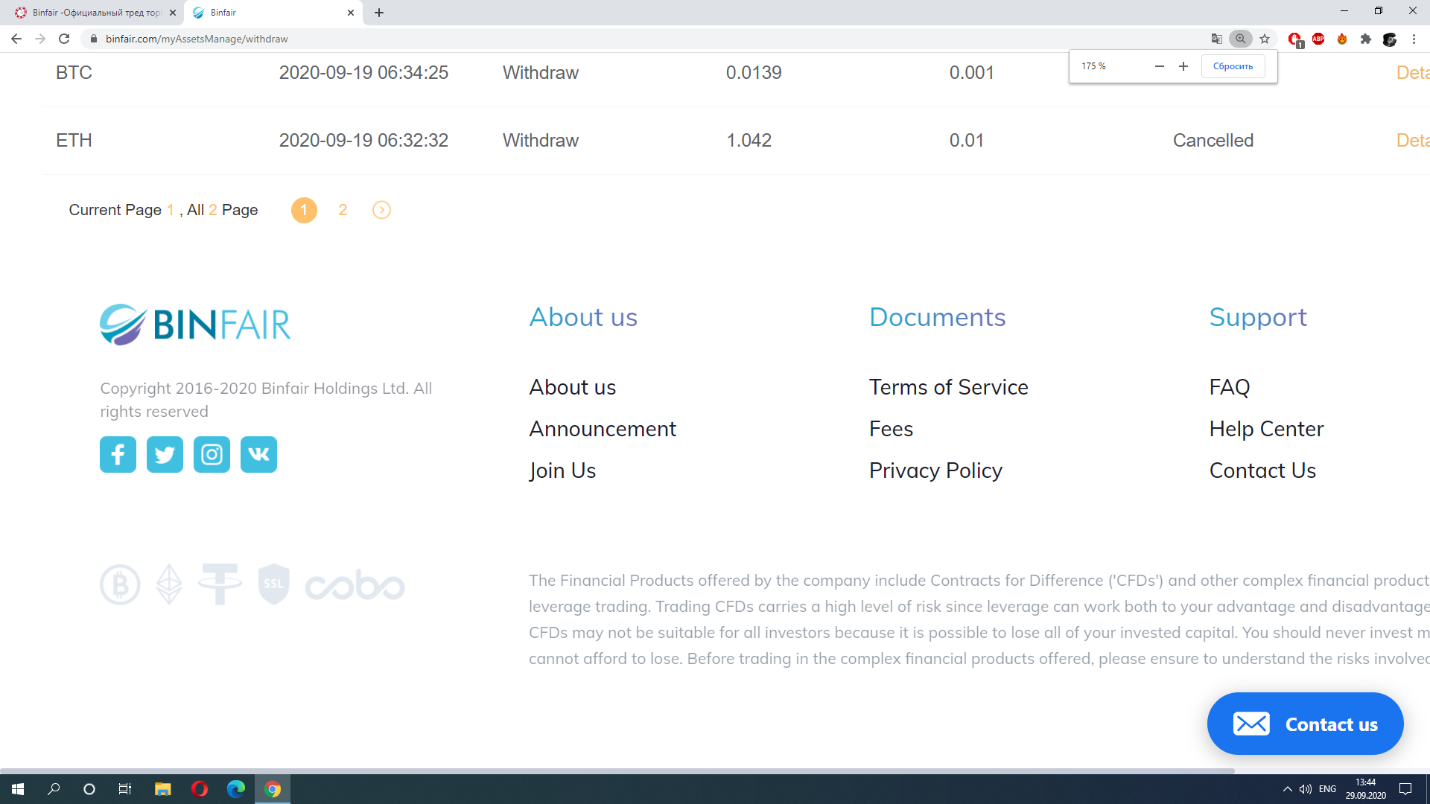Go to pagination page 2

343,210
